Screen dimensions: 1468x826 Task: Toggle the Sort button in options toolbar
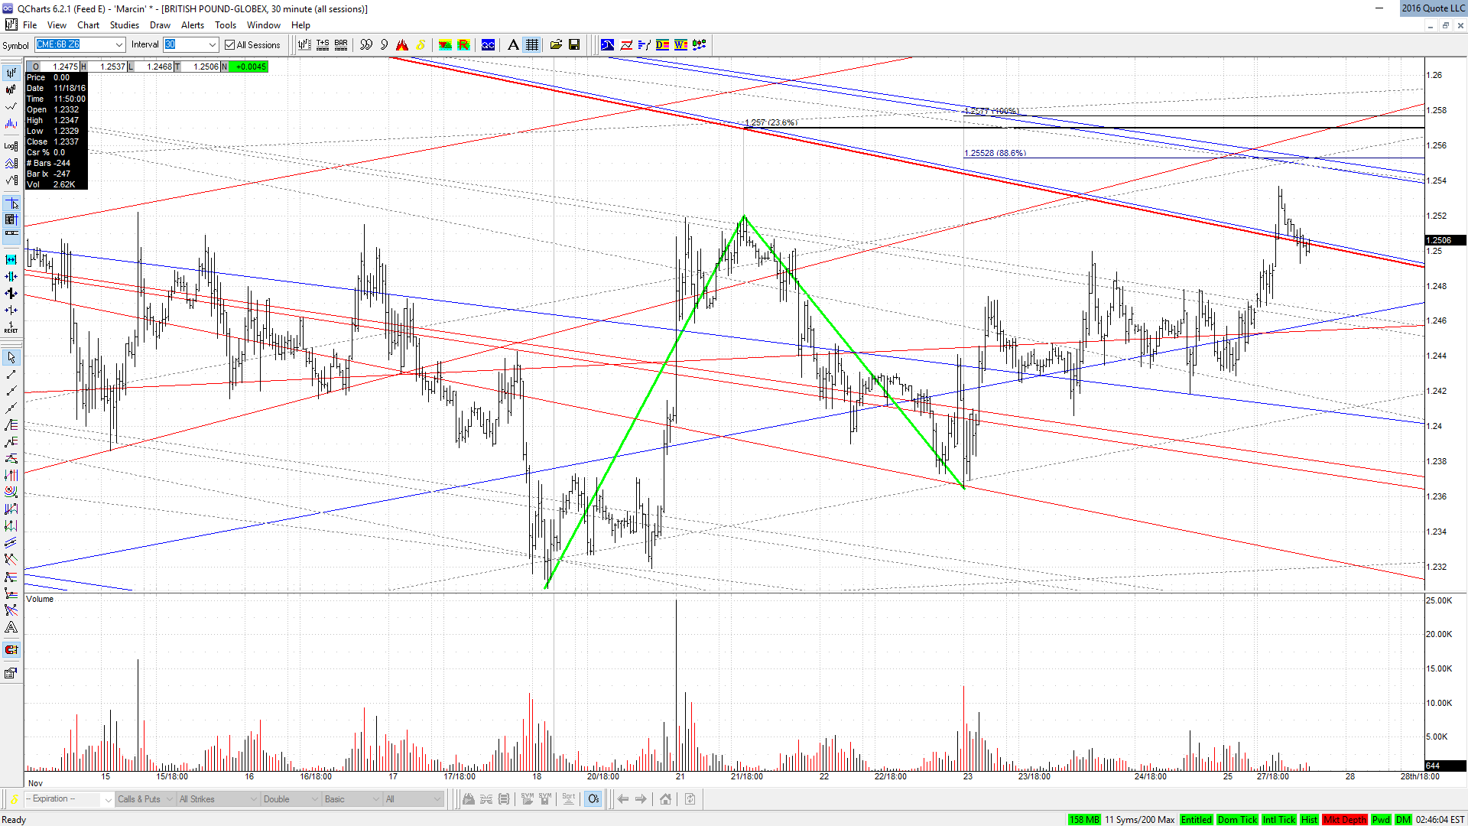click(x=569, y=799)
